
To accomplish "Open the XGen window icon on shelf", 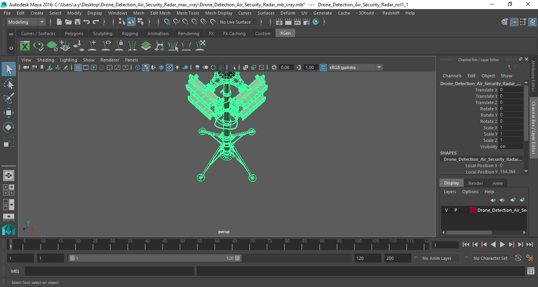I will click(25, 46).
